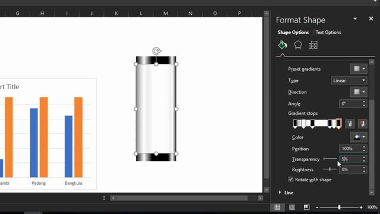Increase Transparency with the up stepper arrow
Image resolution: width=380 pixels, height=214 pixels.
pos(364,157)
